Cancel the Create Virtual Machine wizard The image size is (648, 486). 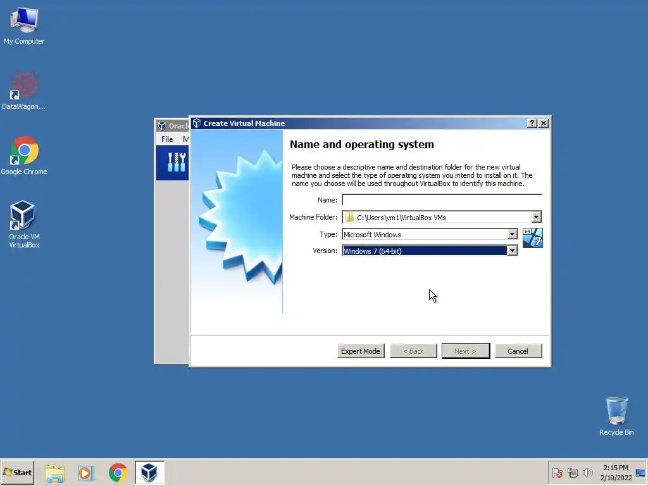(518, 351)
